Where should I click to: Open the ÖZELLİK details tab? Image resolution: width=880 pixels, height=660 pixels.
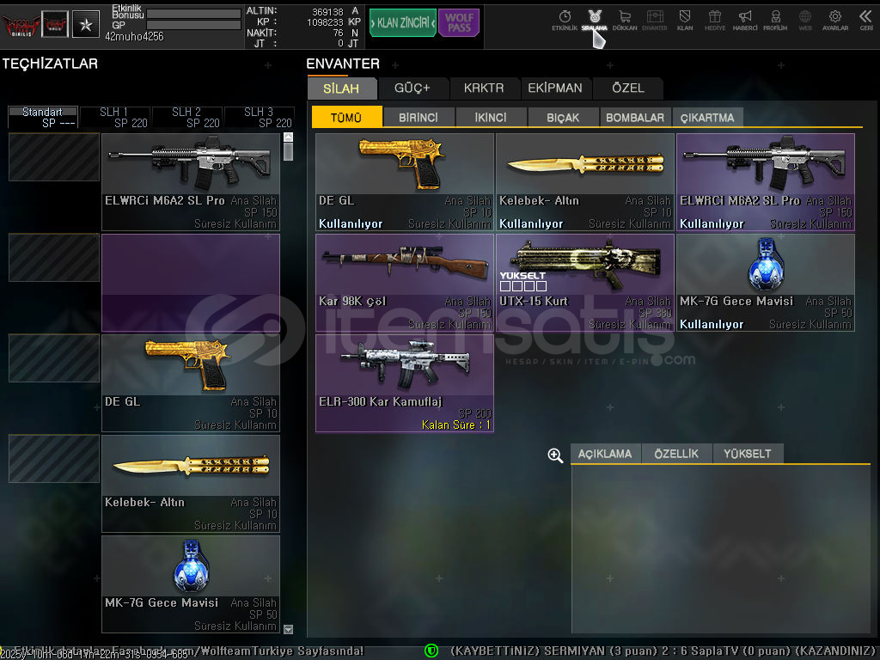pyautogui.click(x=676, y=454)
